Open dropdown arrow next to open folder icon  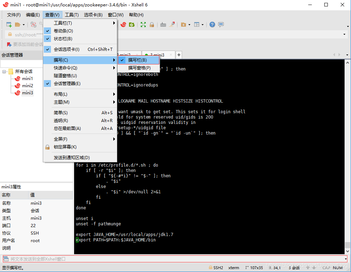click(24, 25)
